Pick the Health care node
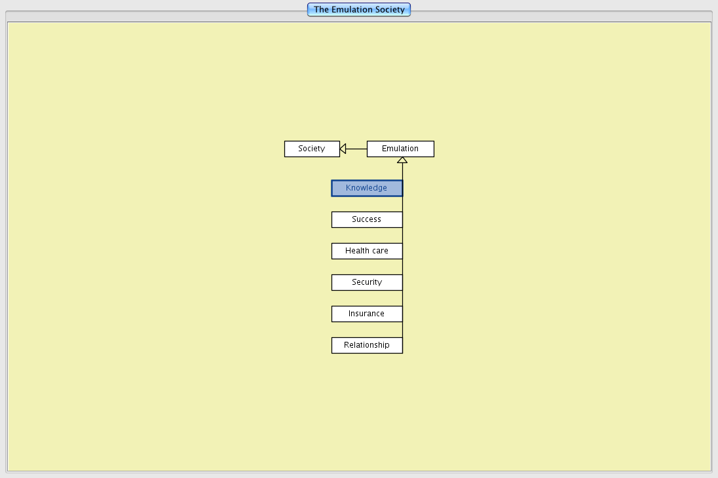718x478 pixels. pos(367,251)
